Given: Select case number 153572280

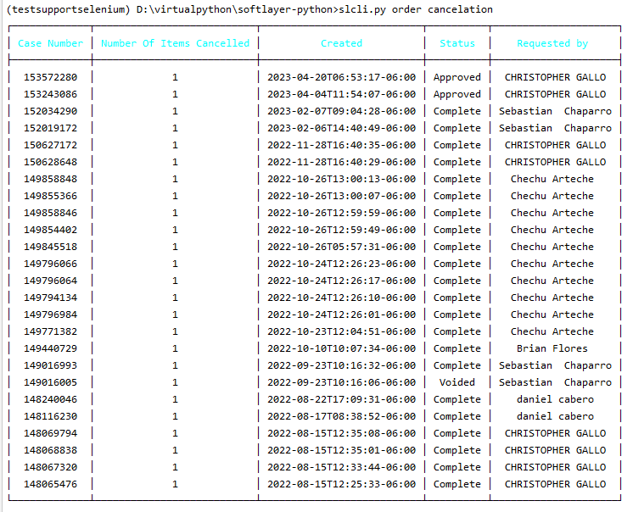Looking at the screenshot, I should coord(50,77).
